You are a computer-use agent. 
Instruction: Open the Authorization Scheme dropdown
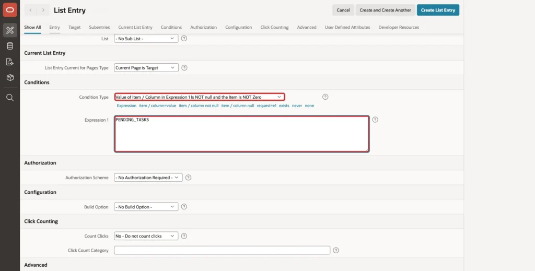148,178
